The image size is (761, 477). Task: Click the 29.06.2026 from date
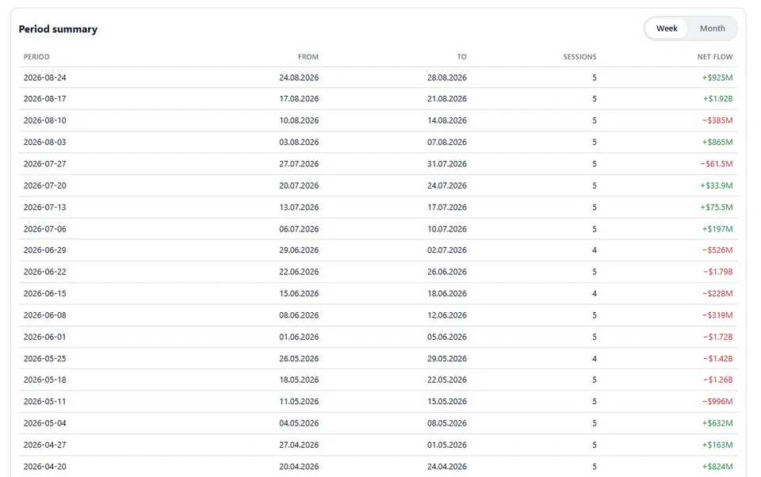coord(299,250)
